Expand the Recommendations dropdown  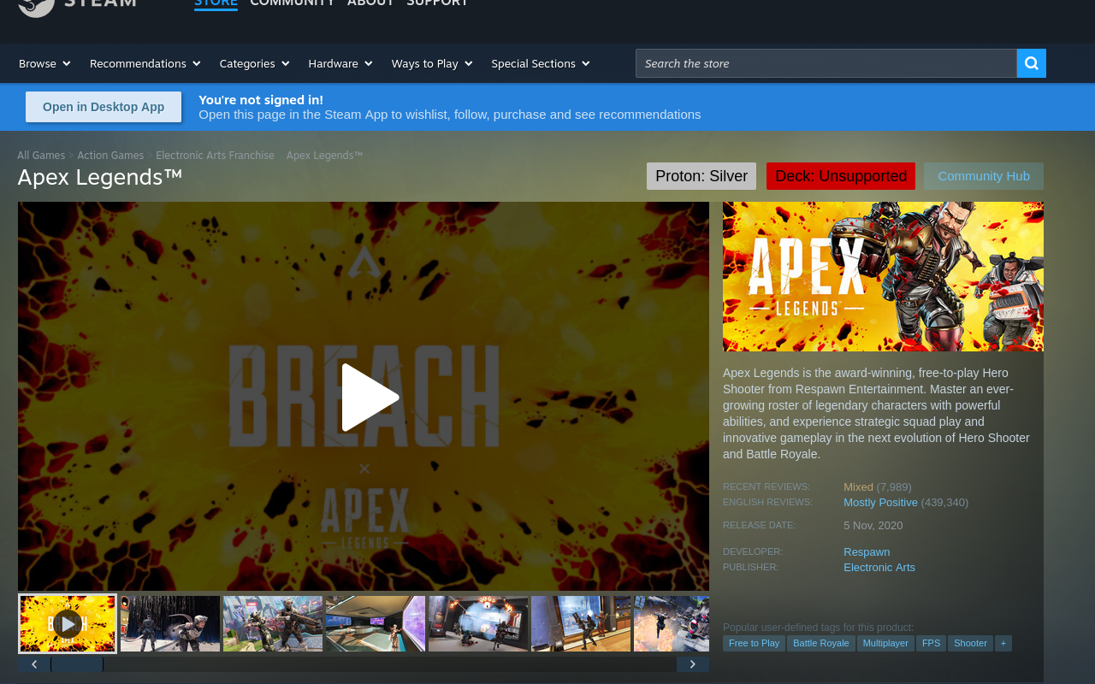point(145,63)
